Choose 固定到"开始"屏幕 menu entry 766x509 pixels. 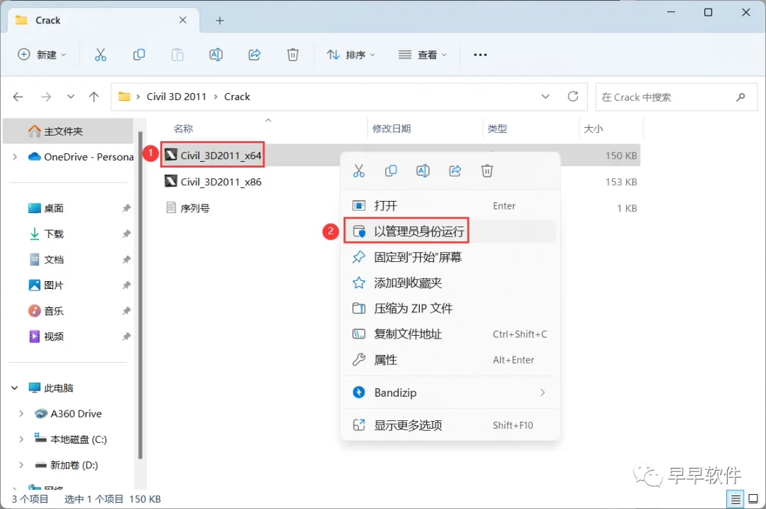point(450,257)
